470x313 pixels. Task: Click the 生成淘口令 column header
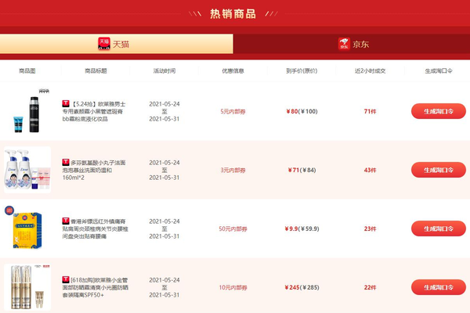point(439,70)
